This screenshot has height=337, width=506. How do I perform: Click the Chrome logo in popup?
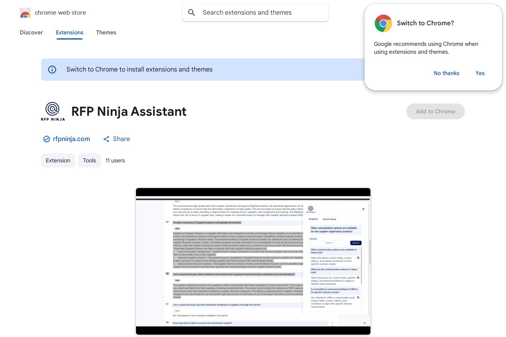point(383,23)
